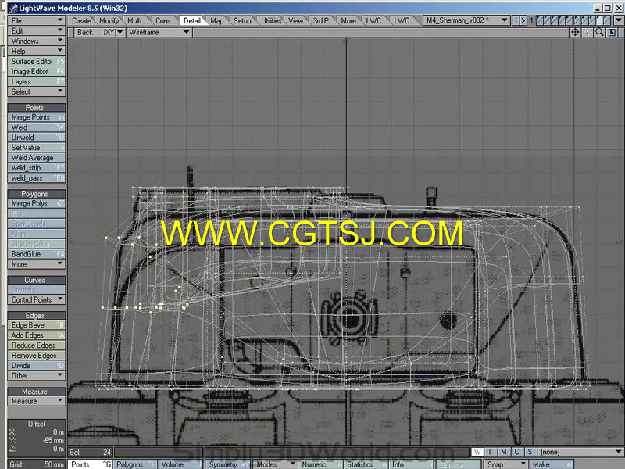
Task: Switch to Points selection mode
Action: (91, 464)
